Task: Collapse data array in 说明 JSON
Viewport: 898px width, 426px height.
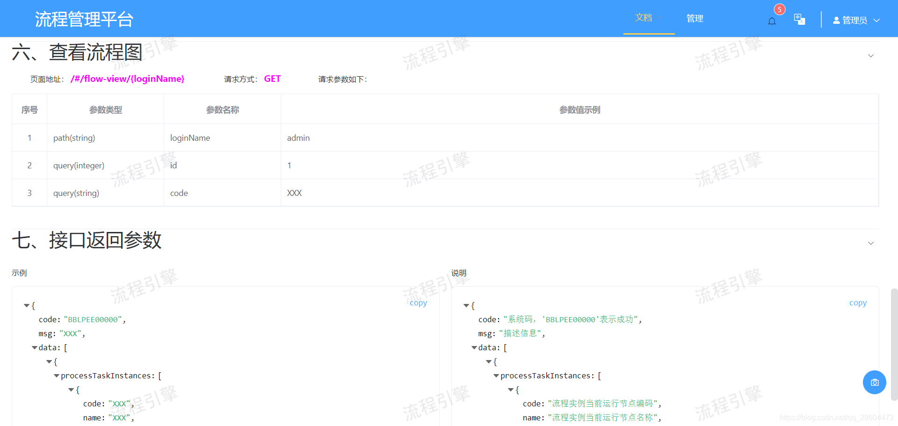Action: coord(474,348)
